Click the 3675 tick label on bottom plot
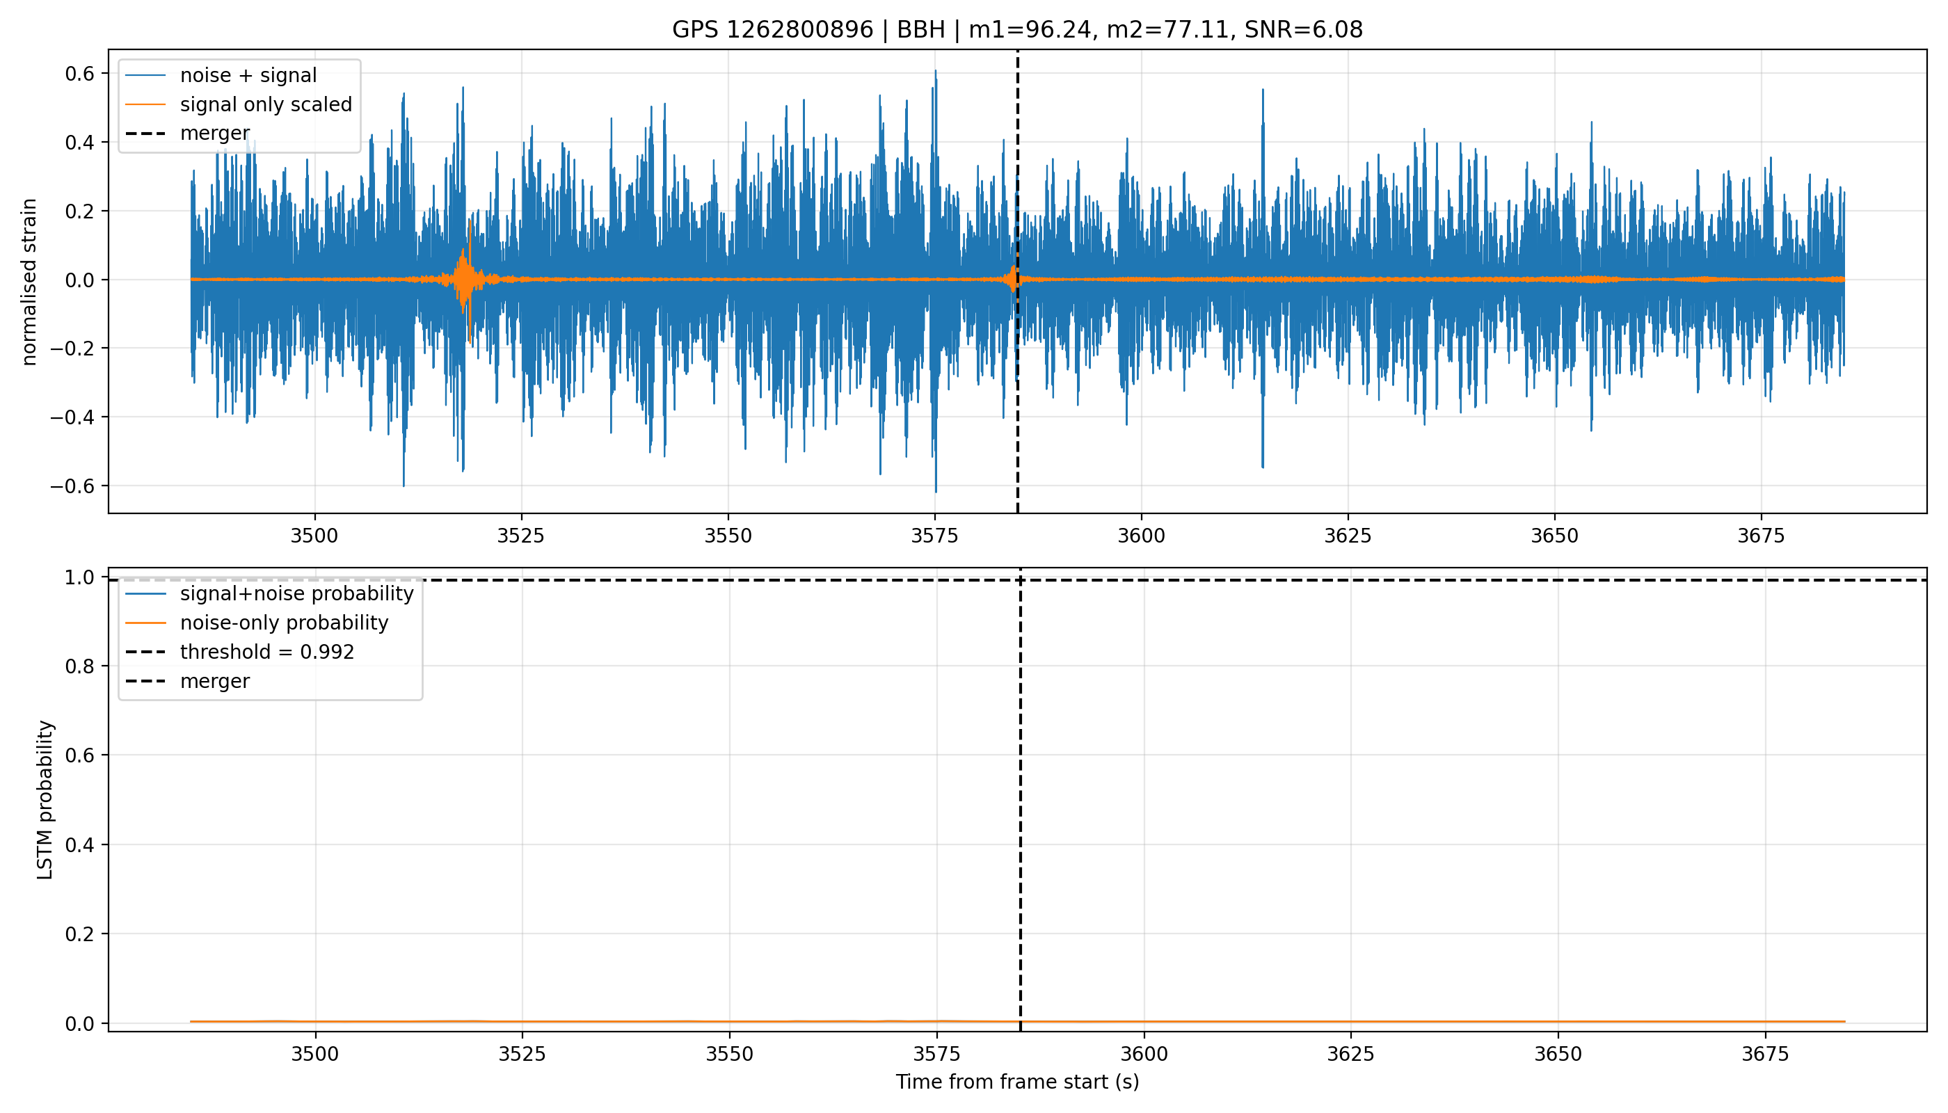This screenshot has width=1948, height=1113. [1765, 1054]
